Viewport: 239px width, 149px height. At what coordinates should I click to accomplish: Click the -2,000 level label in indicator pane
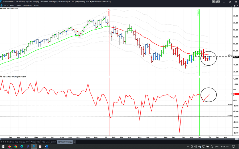point(230,116)
